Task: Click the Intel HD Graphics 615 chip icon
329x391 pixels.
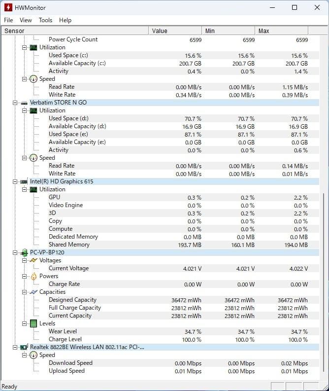Action: tap(24, 181)
